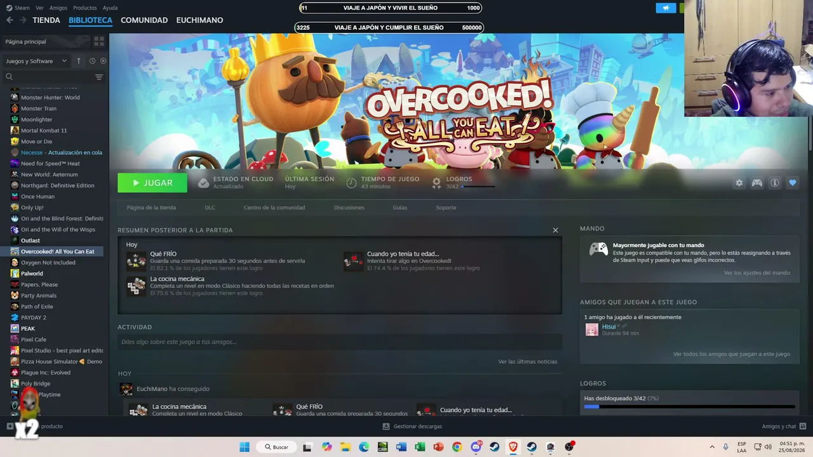Viewport: 813px width, 457px height.
Task: Open Guías for Overcooked
Action: (400, 208)
